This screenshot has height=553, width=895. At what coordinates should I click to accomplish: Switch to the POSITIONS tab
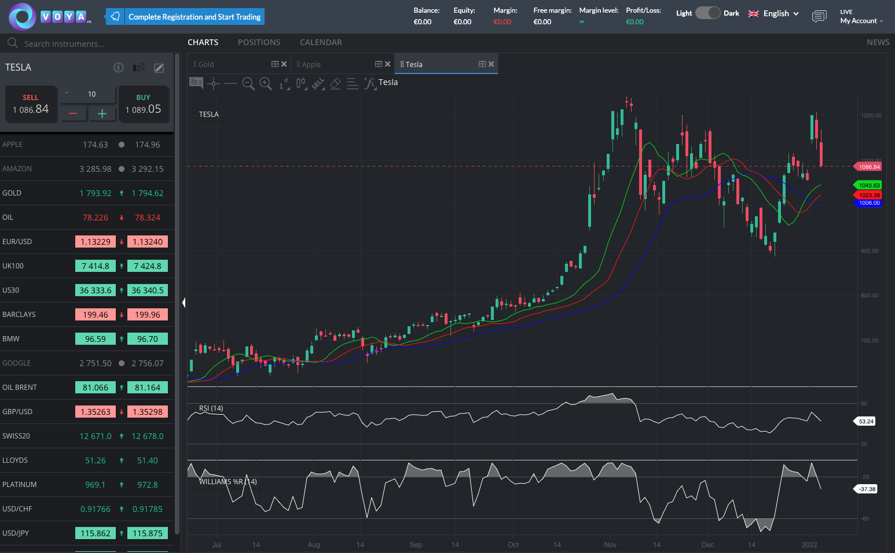pyautogui.click(x=259, y=42)
